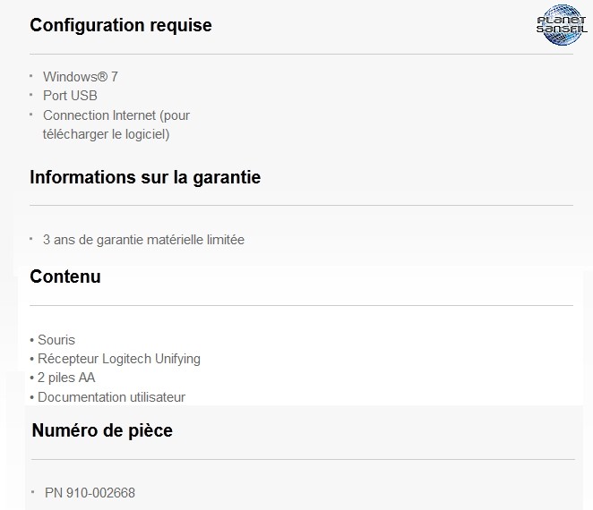Click the bullet before Connection Internet
Image resolution: width=593 pixels, height=510 pixels.
[x=31, y=115]
